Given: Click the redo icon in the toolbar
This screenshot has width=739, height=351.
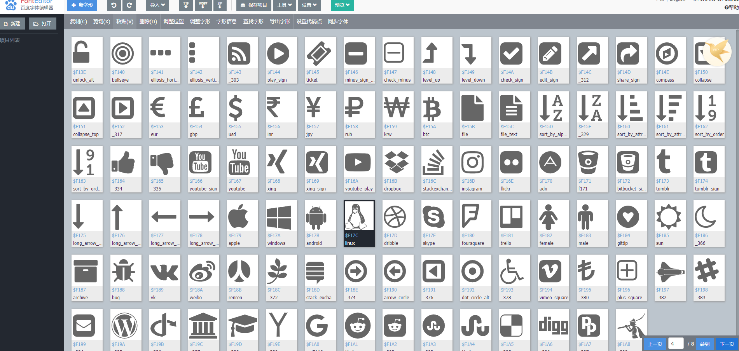Looking at the screenshot, I should (129, 5).
